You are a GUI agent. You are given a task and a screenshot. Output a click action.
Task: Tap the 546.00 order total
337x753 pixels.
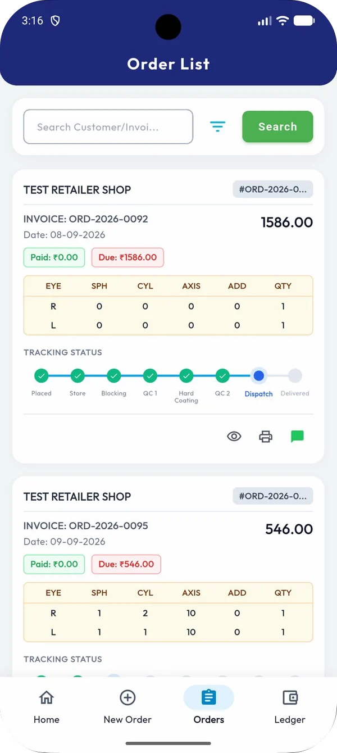(x=289, y=529)
